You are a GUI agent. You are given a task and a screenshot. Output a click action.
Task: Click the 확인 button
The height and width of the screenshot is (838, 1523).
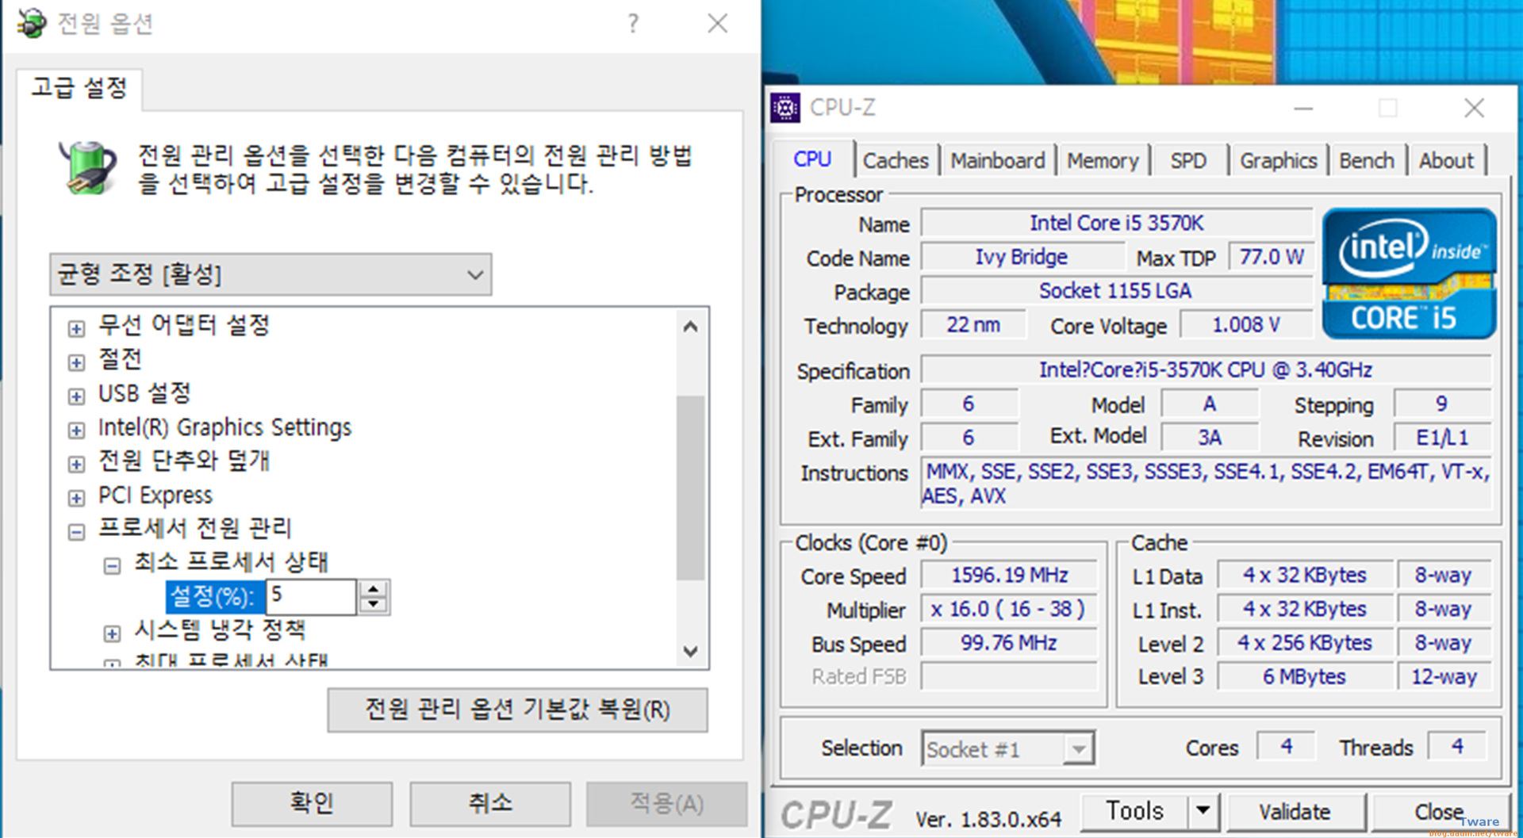tap(312, 804)
